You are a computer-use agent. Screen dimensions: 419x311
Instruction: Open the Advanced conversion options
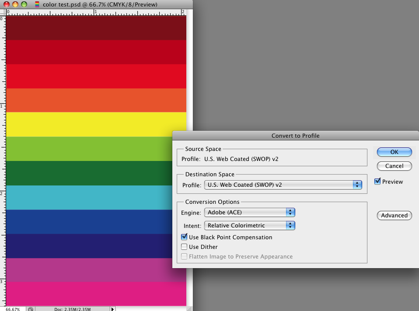(394, 215)
